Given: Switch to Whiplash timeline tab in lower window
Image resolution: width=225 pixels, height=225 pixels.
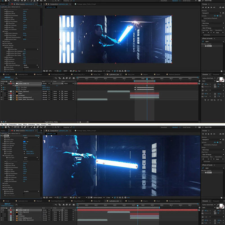Looking at the screenshot, I should click(x=39, y=201).
